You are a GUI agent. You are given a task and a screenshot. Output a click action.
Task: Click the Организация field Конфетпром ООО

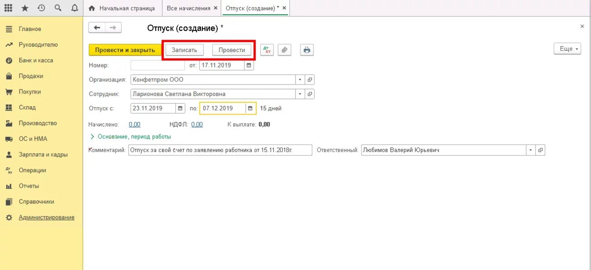[213, 79]
